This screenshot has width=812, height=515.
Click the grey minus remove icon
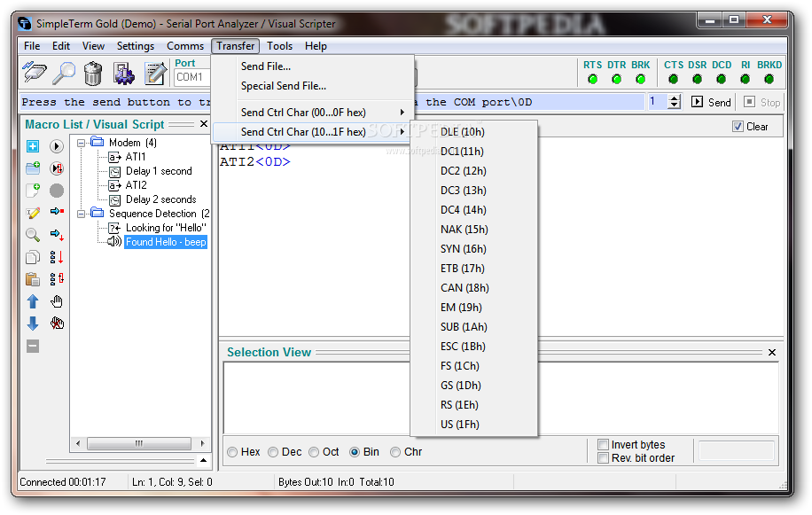[x=33, y=347]
